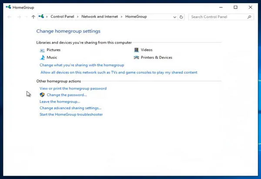Leave the homegroup
The image size is (261, 179).
(x=60, y=102)
